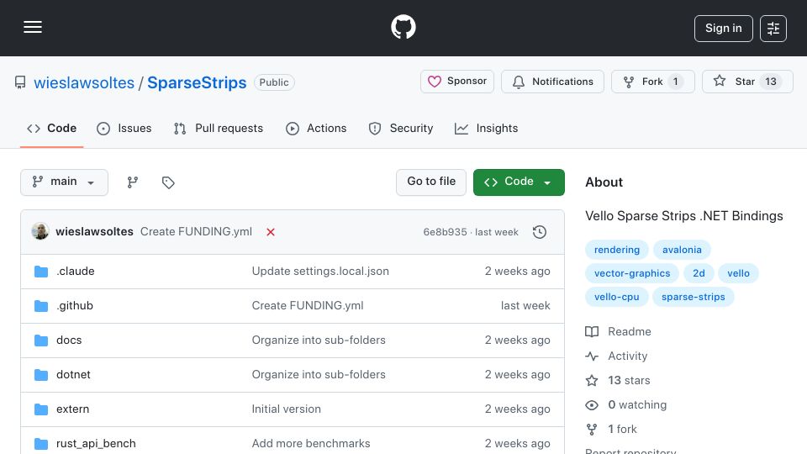Click the .github folder icon
The width and height of the screenshot is (807, 454).
tap(41, 306)
